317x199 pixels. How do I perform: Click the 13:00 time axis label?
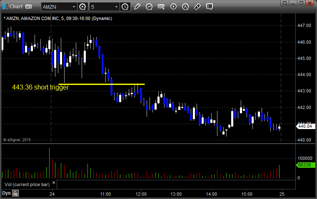tap(176, 194)
